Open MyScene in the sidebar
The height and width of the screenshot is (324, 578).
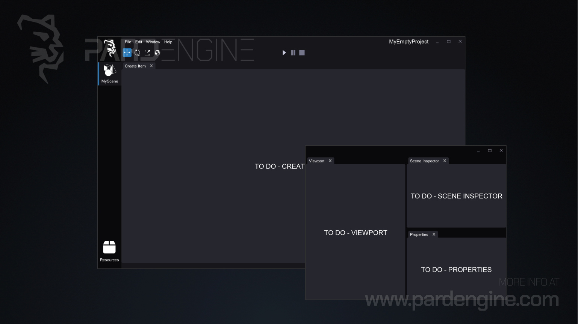tap(109, 74)
